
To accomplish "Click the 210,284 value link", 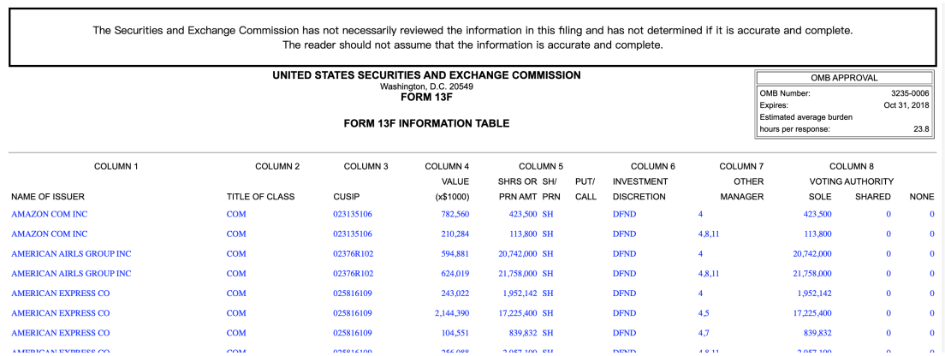I will 452,234.
